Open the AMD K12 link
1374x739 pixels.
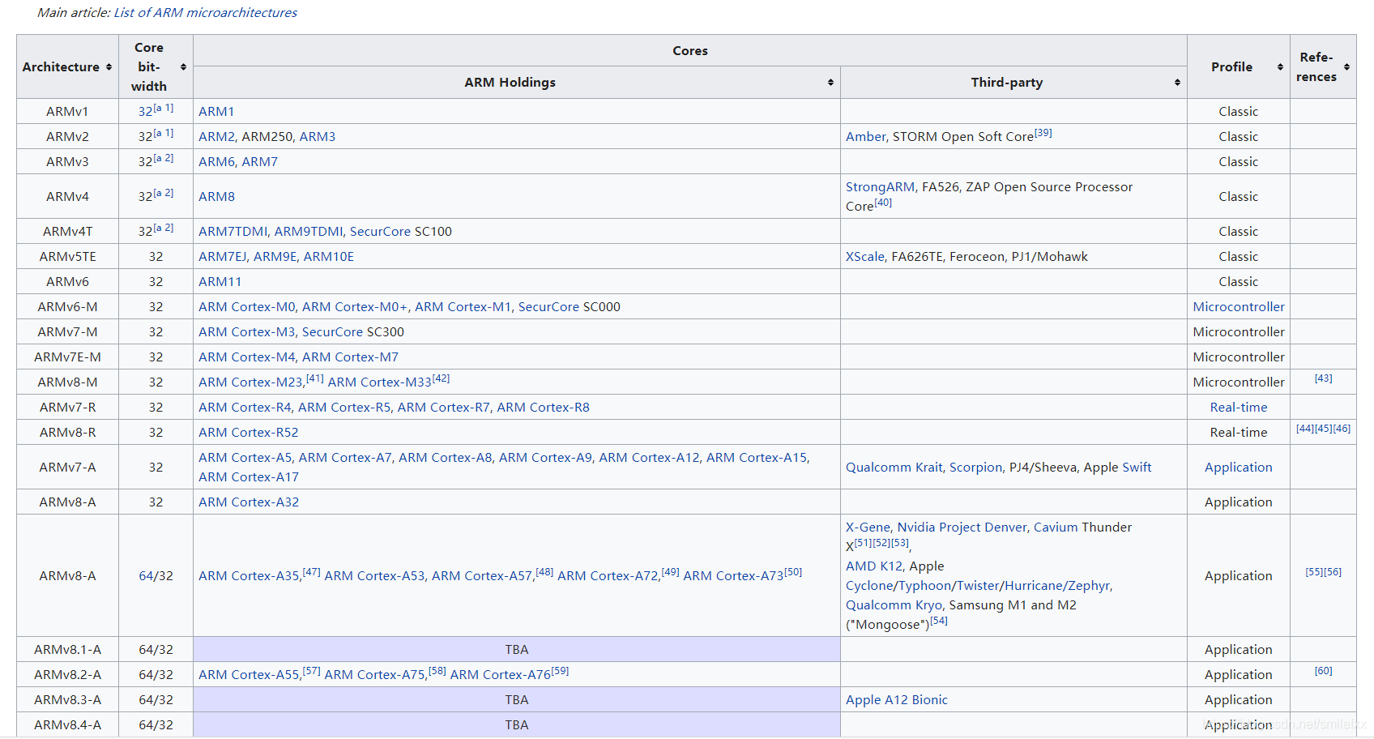pos(873,566)
